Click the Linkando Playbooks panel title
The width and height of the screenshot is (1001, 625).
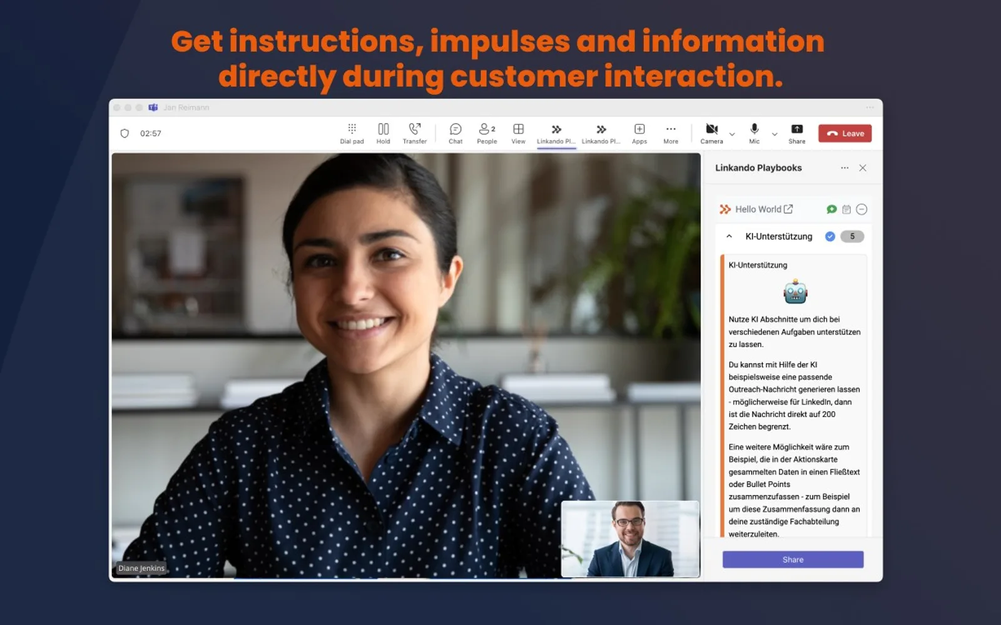coord(758,167)
